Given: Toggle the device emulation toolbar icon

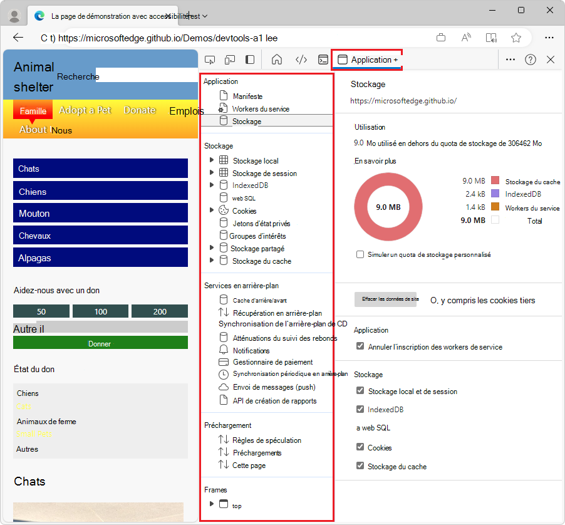Looking at the screenshot, I should [x=230, y=59].
